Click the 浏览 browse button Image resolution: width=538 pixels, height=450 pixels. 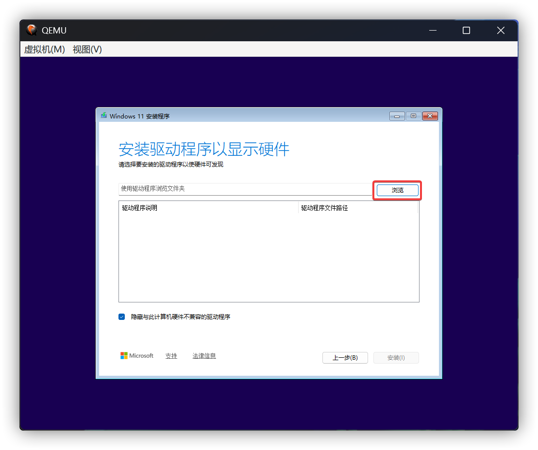pyautogui.click(x=397, y=190)
